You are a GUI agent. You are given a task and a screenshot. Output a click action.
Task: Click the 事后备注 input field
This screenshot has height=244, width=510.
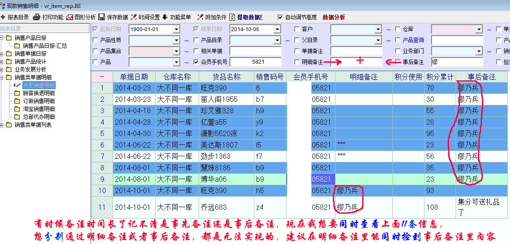(457, 62)
